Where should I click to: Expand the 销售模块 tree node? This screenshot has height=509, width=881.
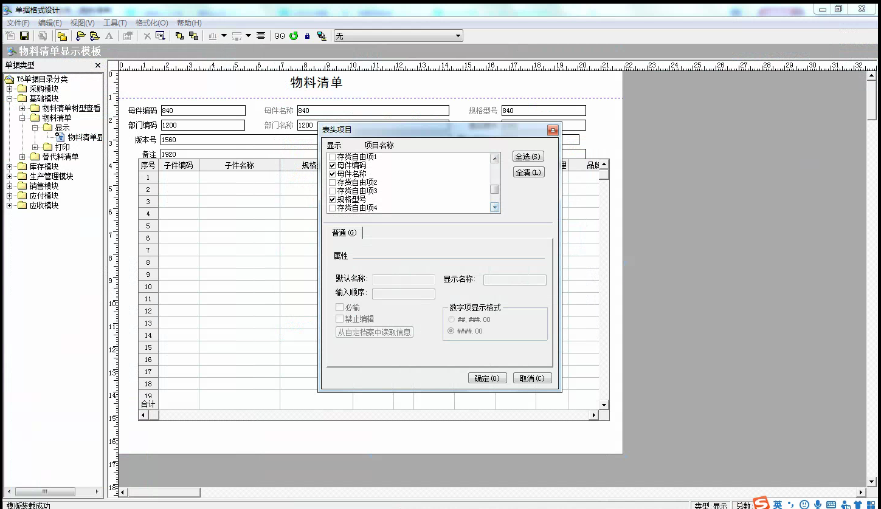click(x=10, y=186)
